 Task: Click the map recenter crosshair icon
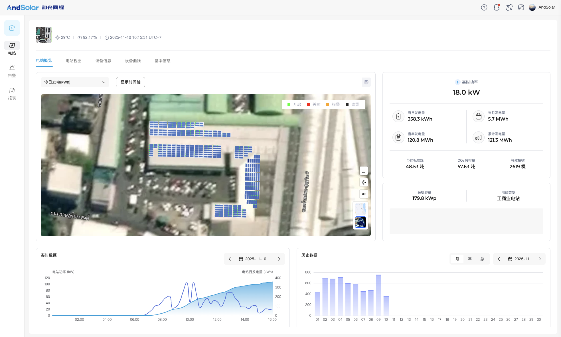click(364, 182)
